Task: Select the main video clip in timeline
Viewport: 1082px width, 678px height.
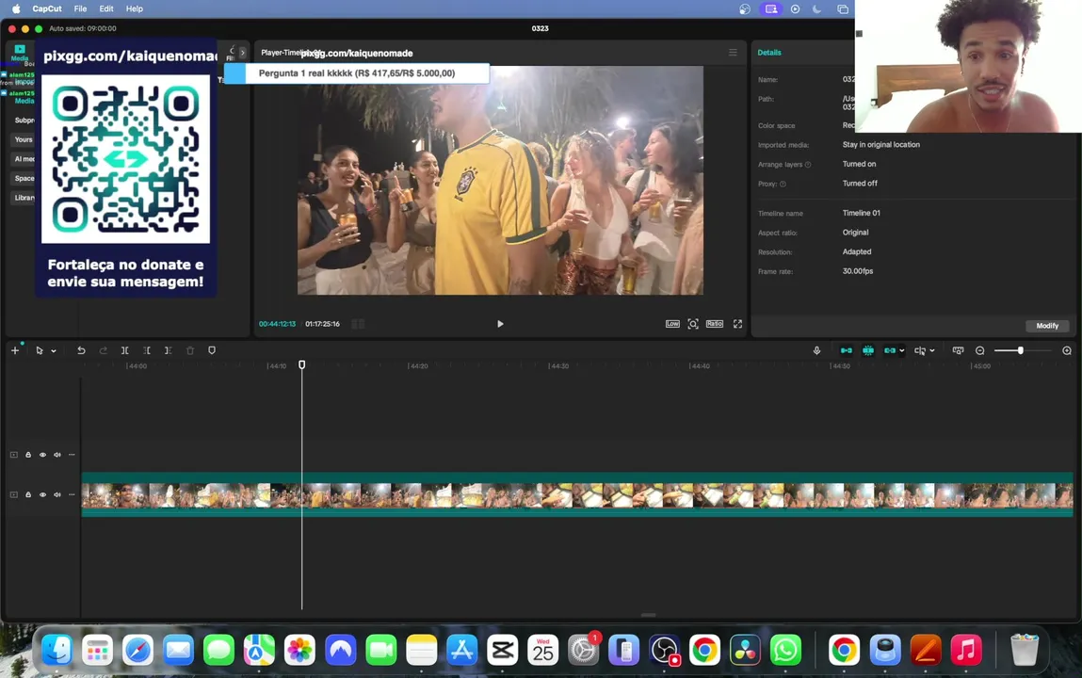Action: pyautogui.click(x=577, y=494)
